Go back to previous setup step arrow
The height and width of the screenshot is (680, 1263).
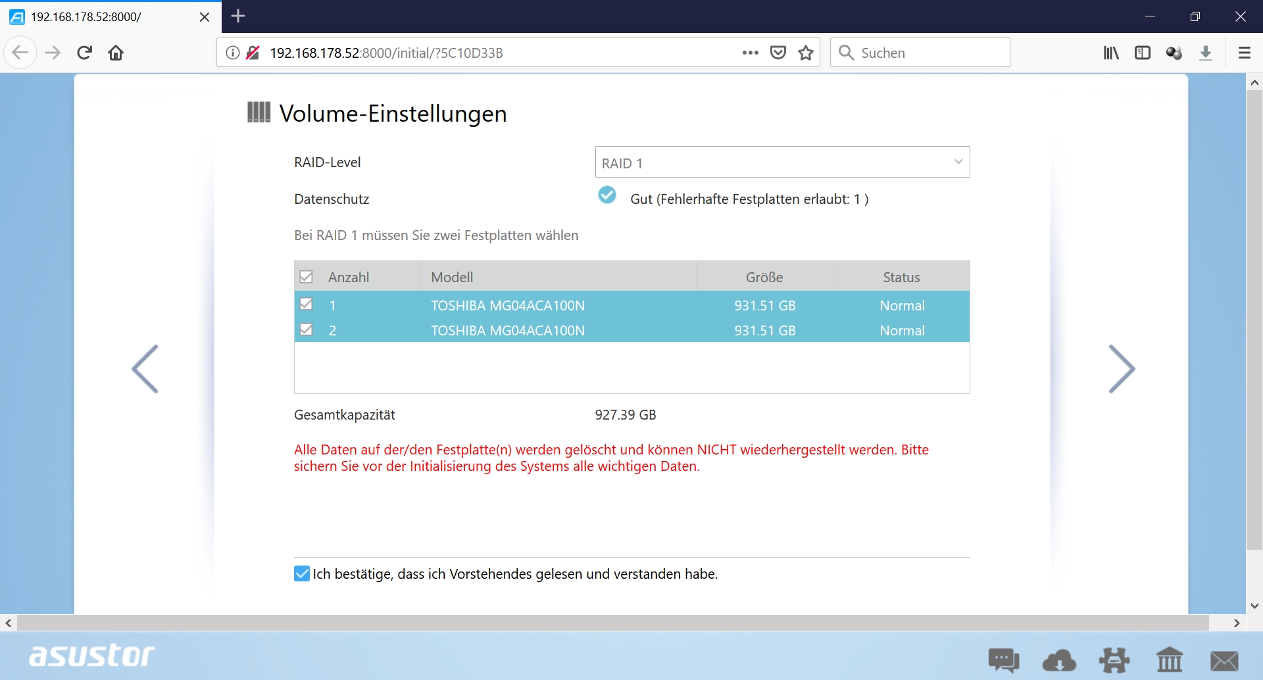point(145,369)
